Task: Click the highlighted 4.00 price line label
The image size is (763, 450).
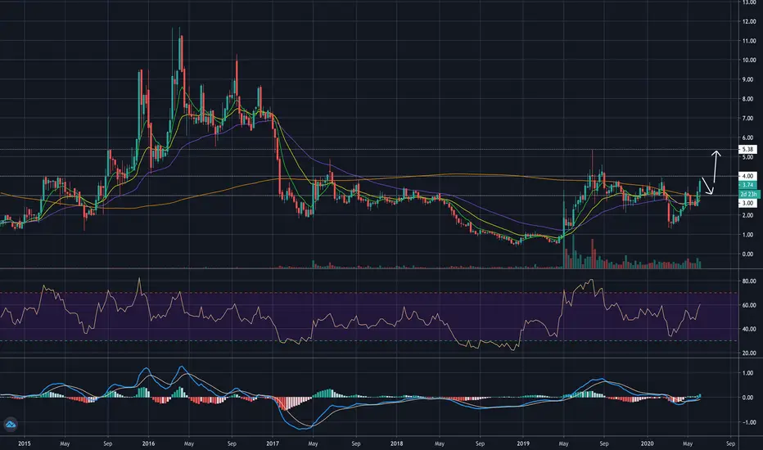Action: click(x=748, y=176)
